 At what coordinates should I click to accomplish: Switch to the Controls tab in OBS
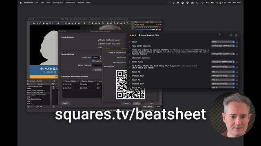pos(158,107)
